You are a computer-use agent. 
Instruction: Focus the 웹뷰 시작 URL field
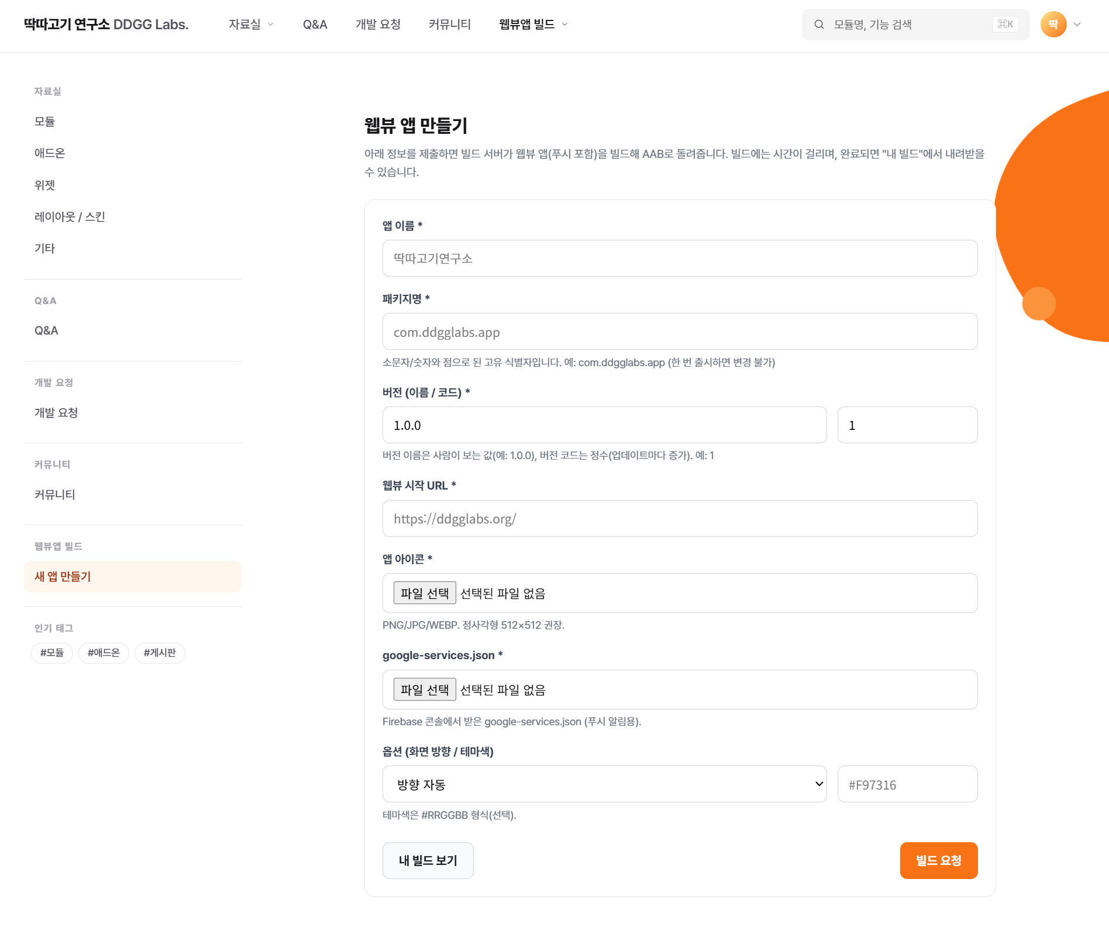coord(680,519)
